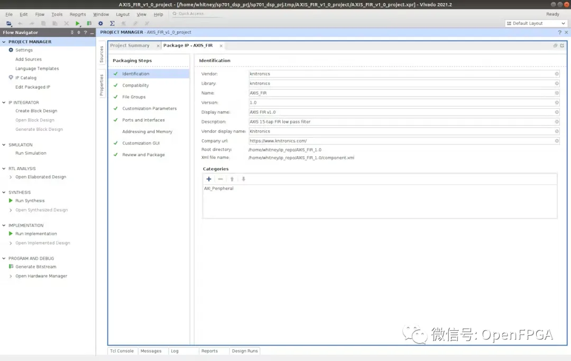571x361 pixels.
Task: Select Addressing and Memory step
Action: (147, 131)
